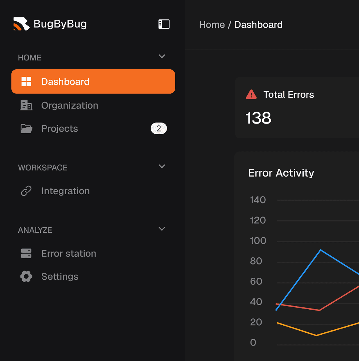Open the Dashboard menu item
This screenshot has height=361, width=359.
coord(93,81)
